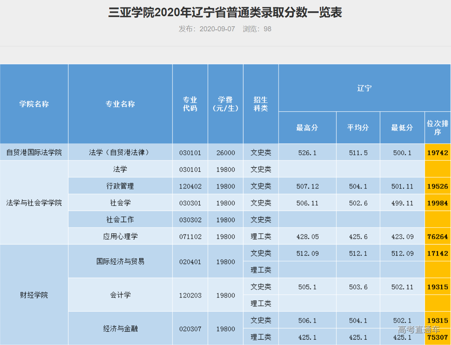Viewport: 451px width, 345px height.
Task: Select the 专业名称 column header
Action: coord(120,104)
